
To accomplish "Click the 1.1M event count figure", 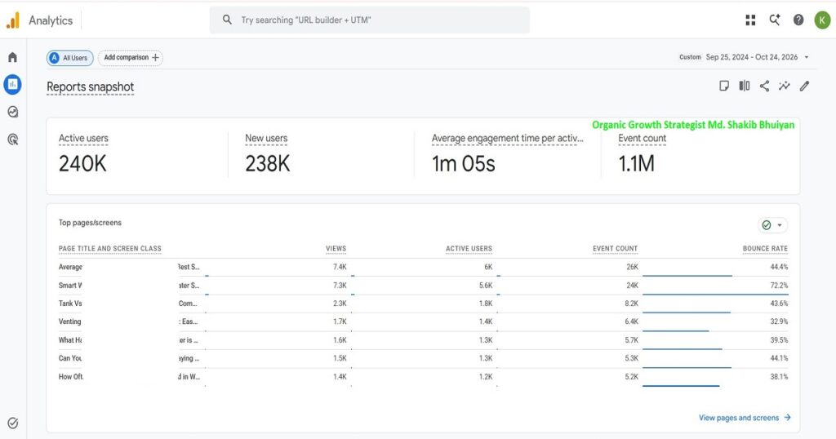I will coord(637,163).
